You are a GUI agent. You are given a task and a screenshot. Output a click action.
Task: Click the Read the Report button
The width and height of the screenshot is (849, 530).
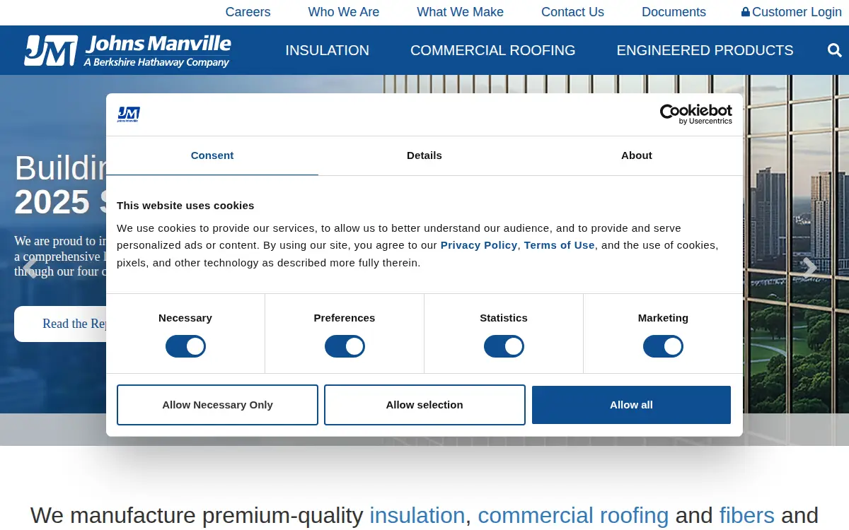tap(61, 324)
